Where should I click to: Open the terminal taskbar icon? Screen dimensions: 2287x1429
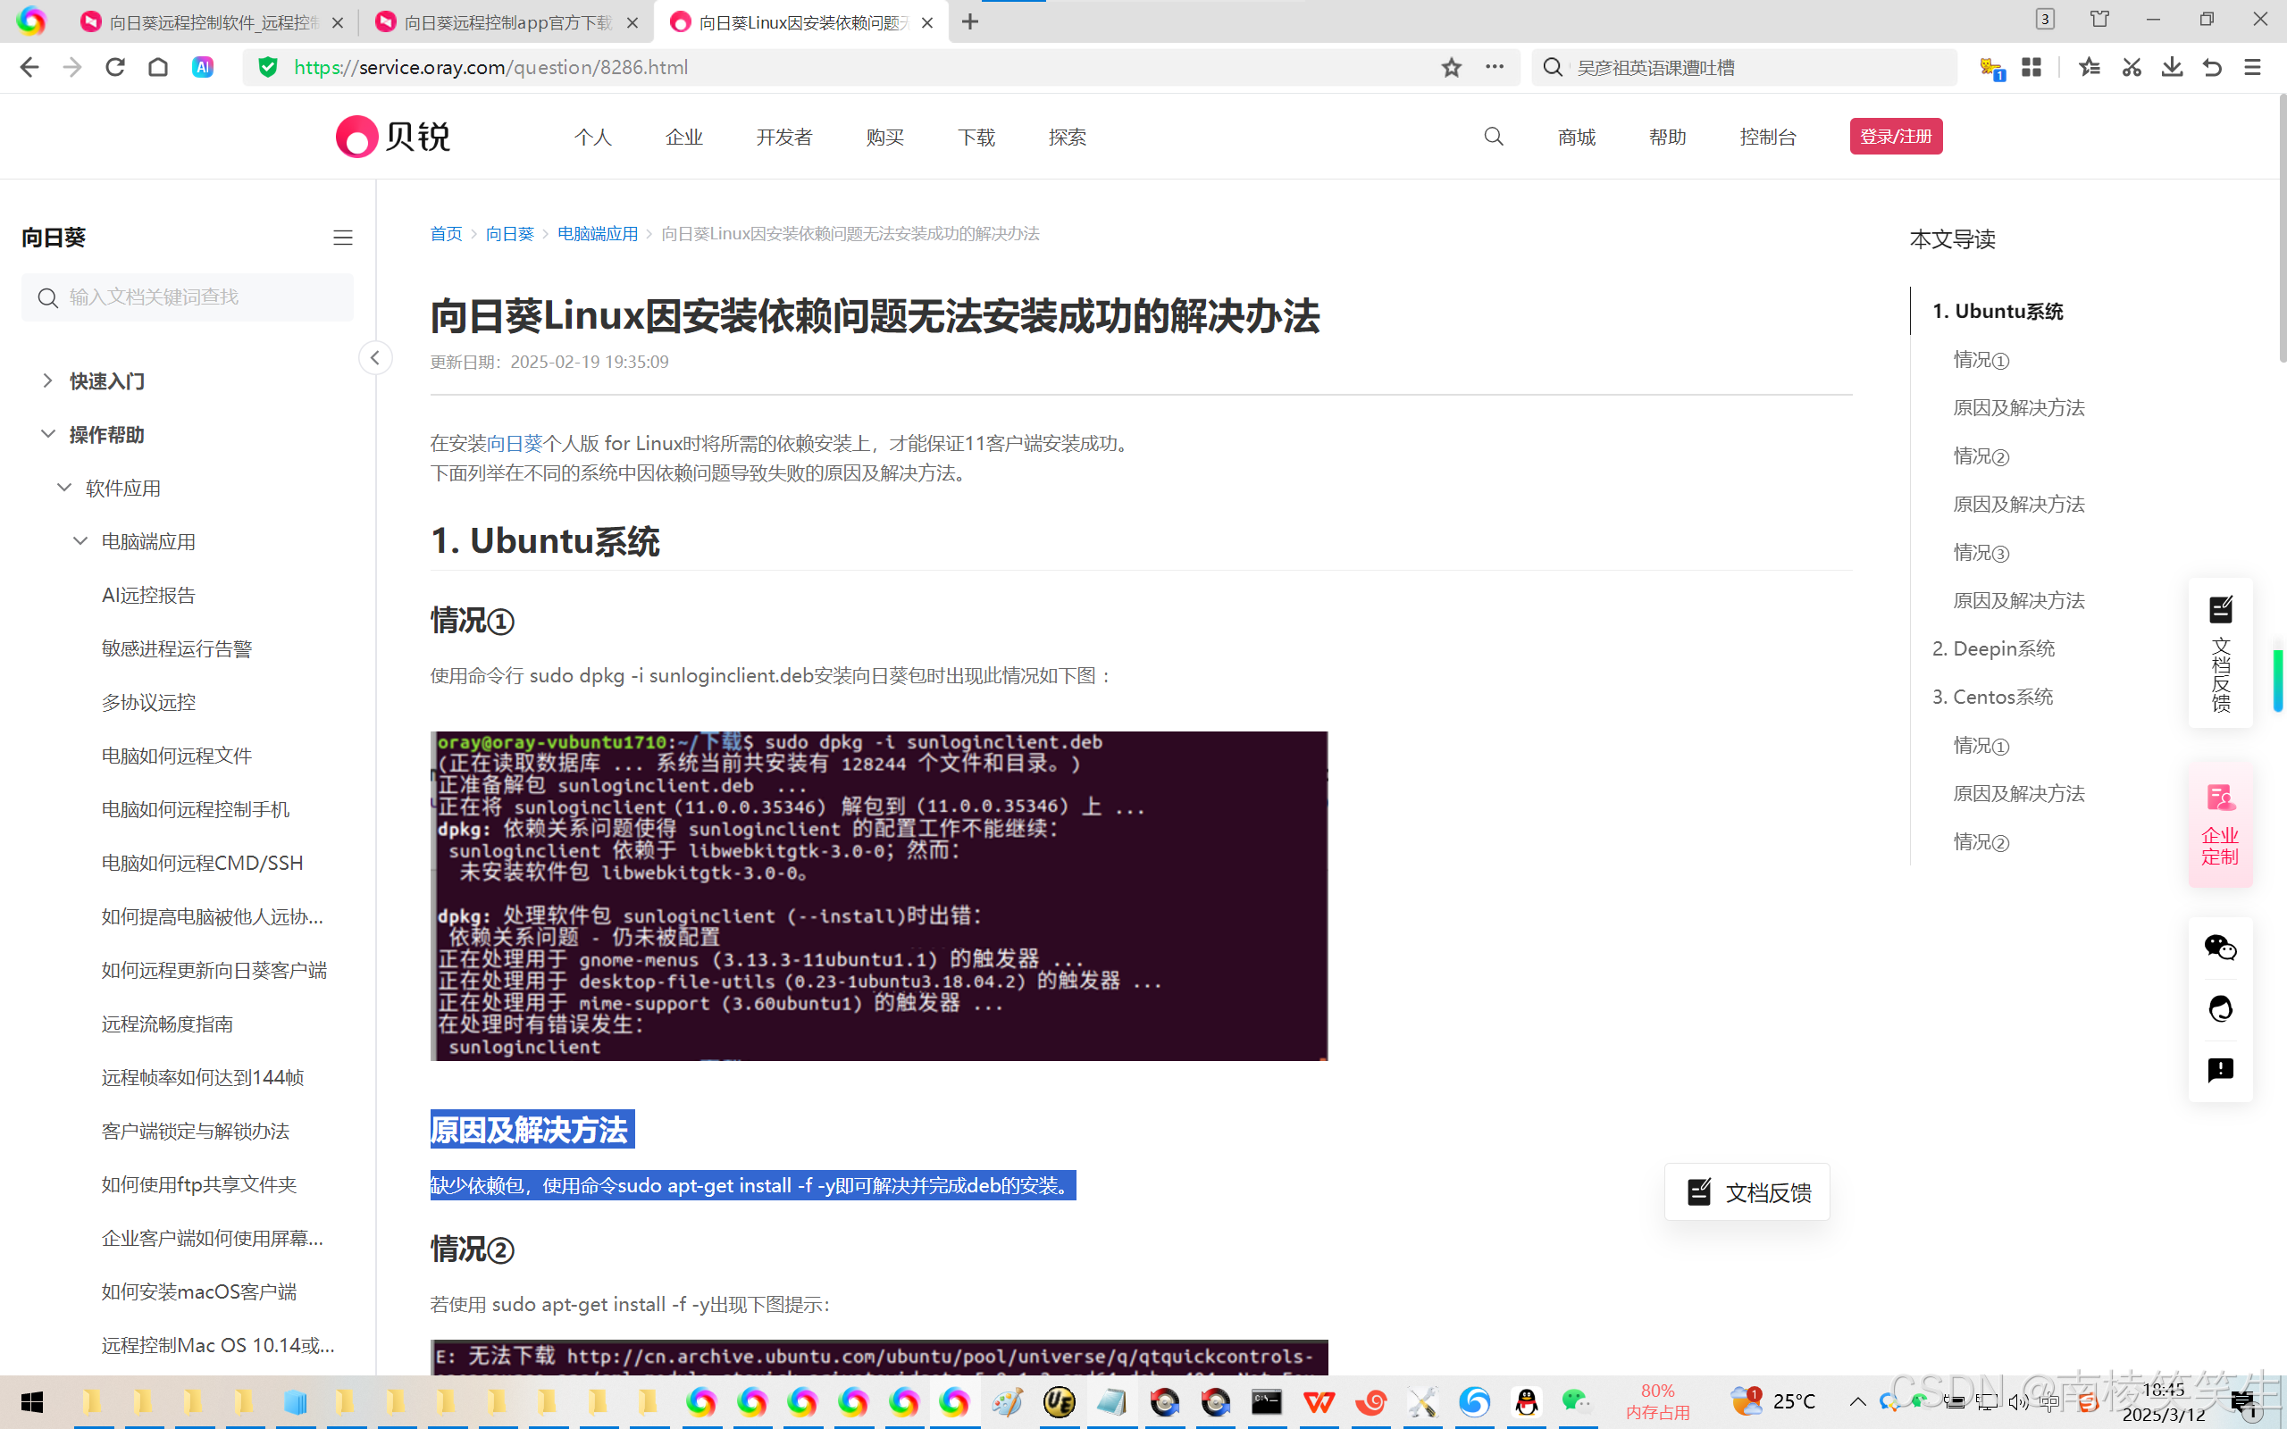[x=1267, y=1401]
